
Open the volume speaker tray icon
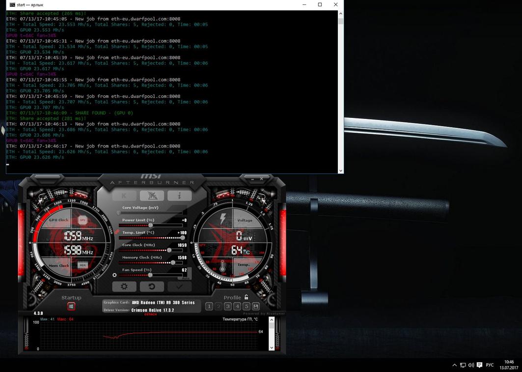(x=471, y=365)
